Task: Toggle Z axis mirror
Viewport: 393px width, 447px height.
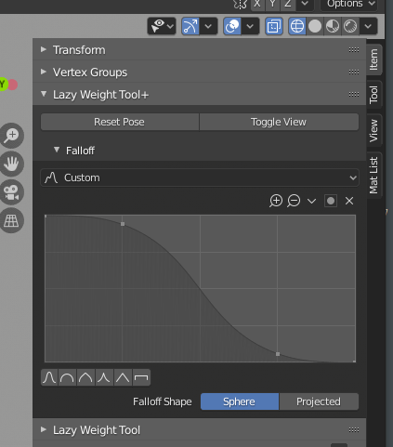Action: (288, 5)
